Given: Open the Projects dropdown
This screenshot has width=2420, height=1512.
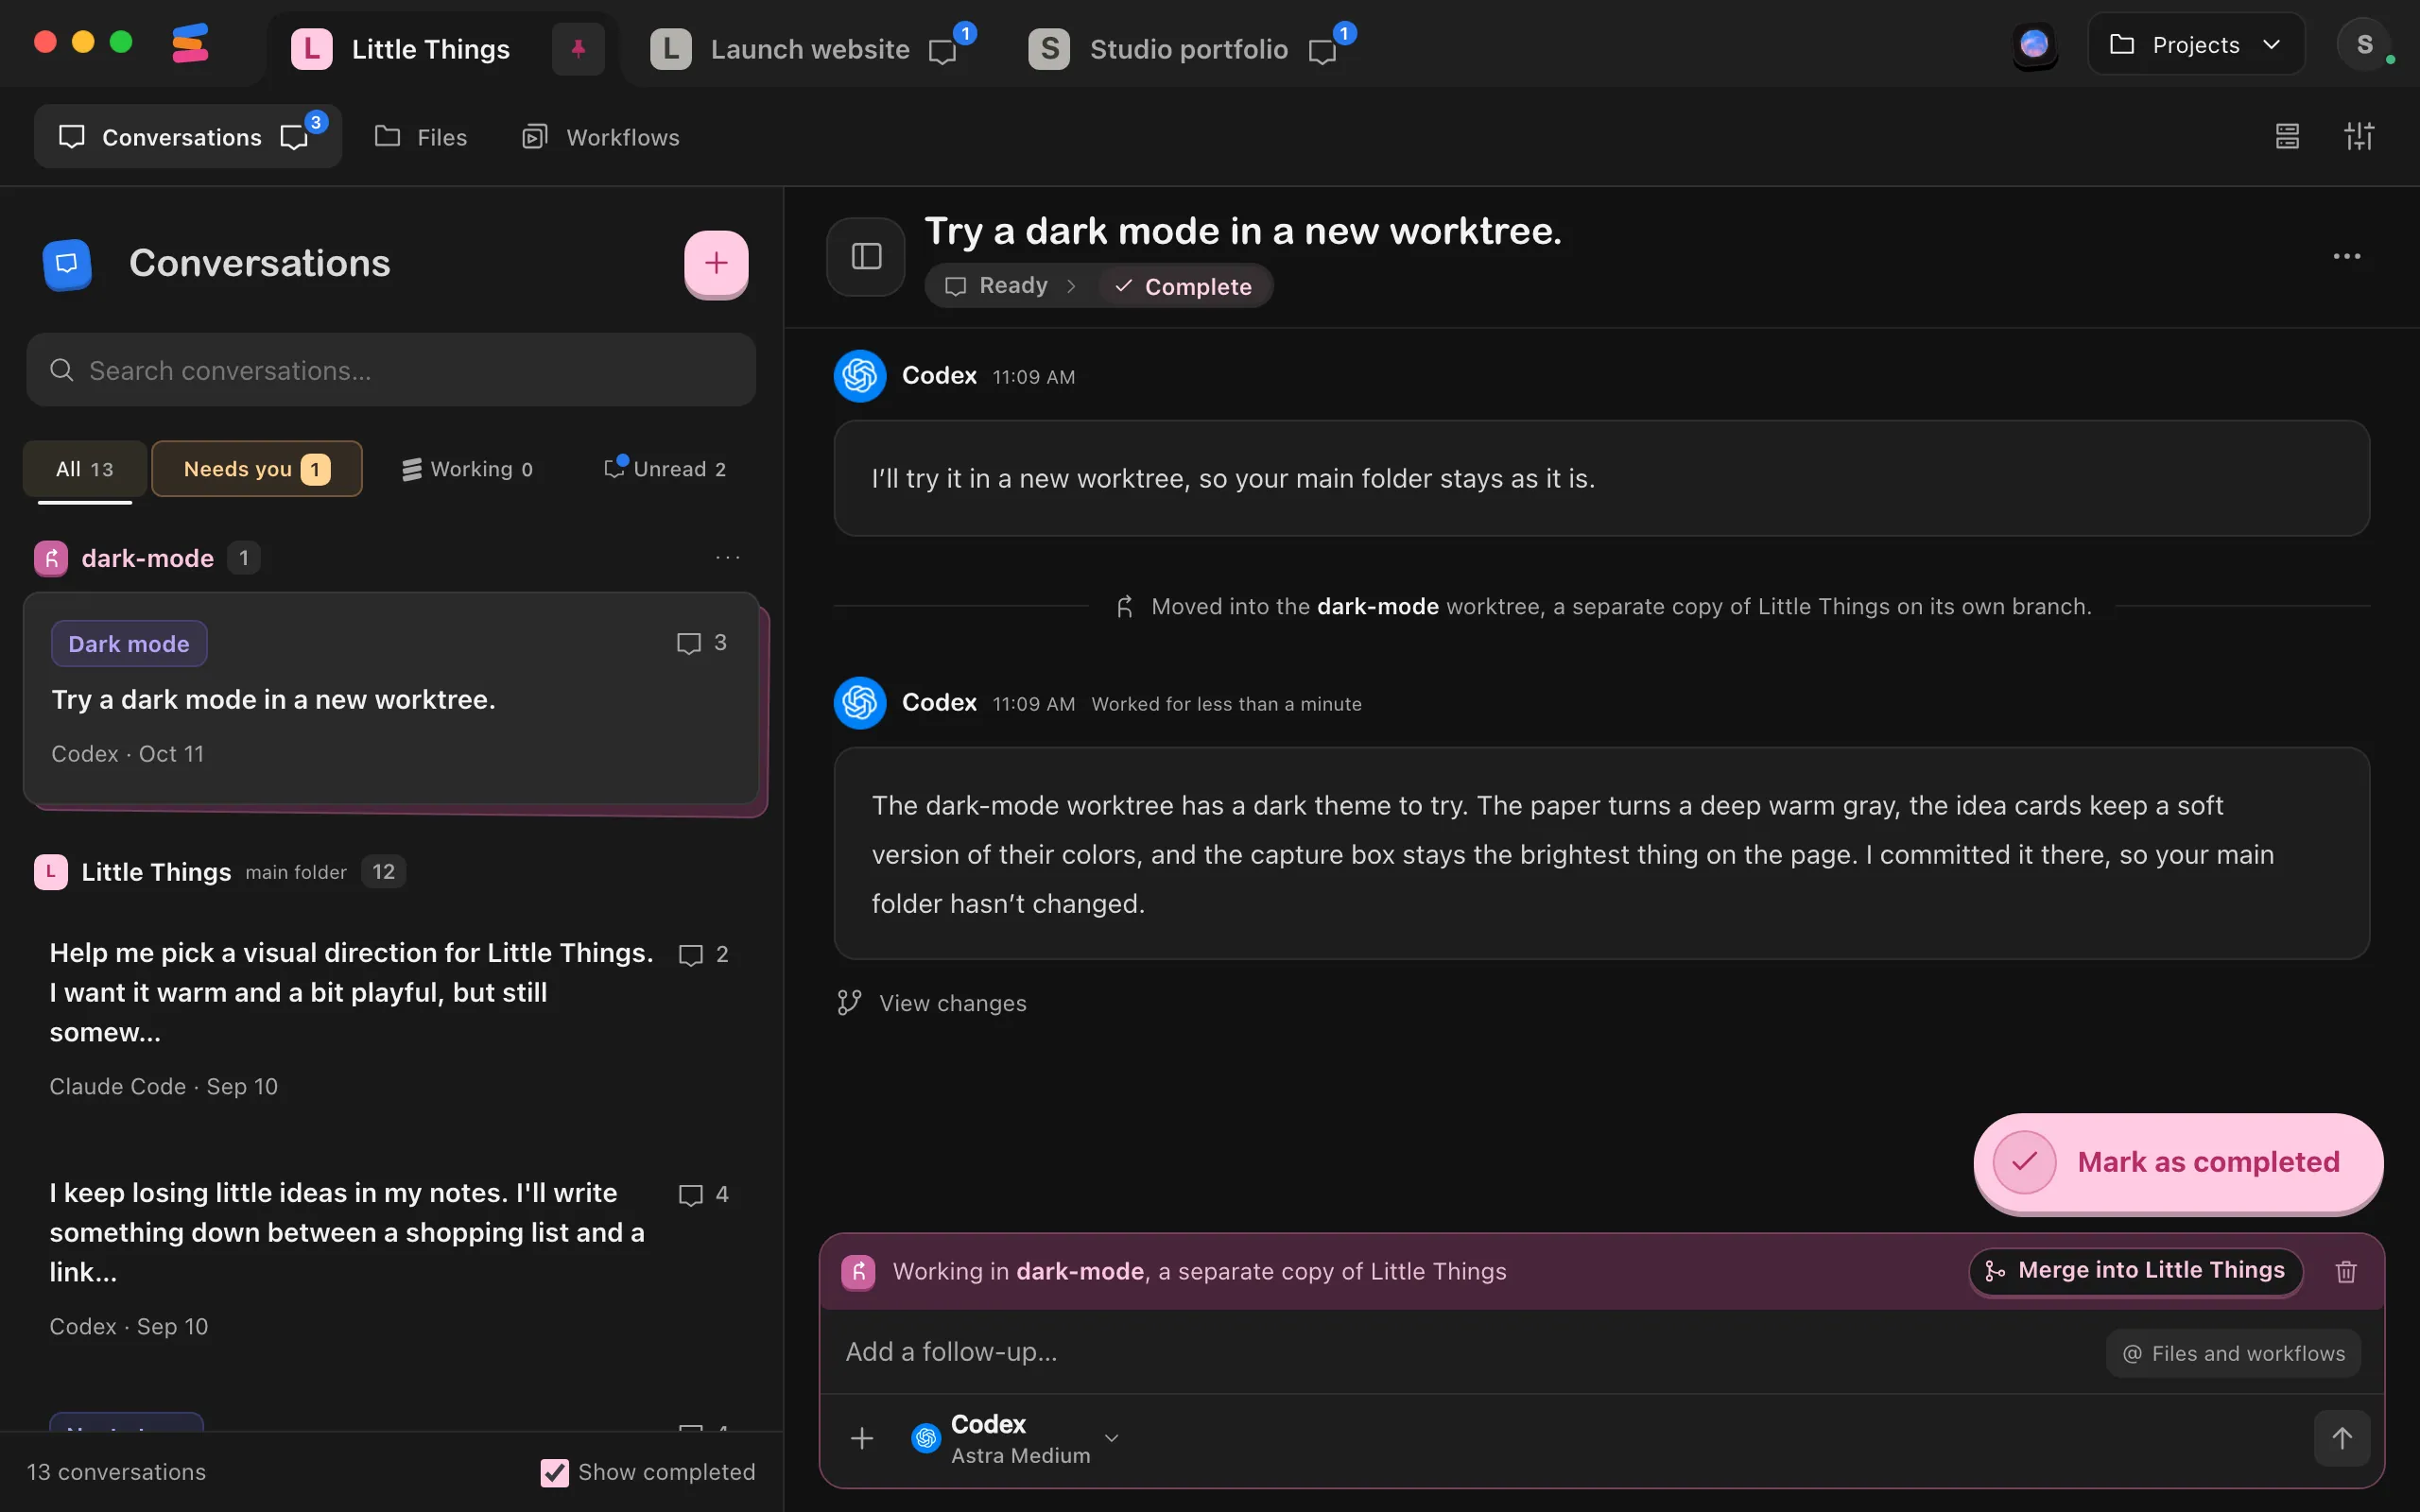Looking at the screenshot, I should (2196, 45).
